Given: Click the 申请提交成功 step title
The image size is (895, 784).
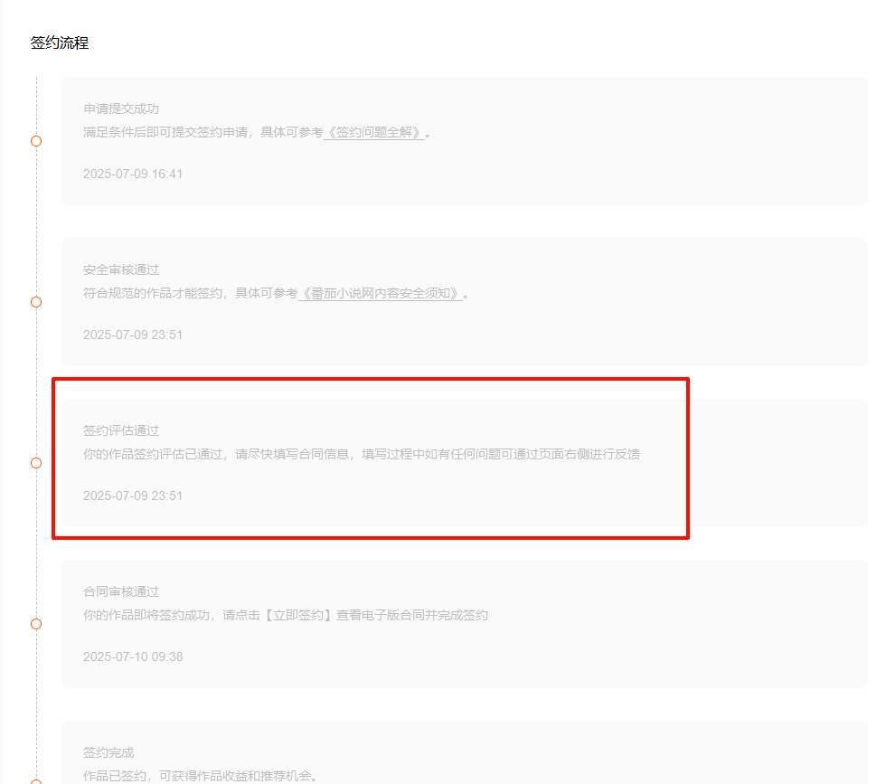Looking at the screenshot, I should 121,109.
